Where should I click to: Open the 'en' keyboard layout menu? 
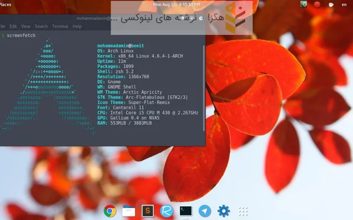344,4
